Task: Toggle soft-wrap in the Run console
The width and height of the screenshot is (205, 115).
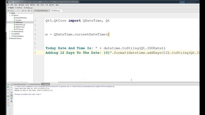Action: (12, 93)
